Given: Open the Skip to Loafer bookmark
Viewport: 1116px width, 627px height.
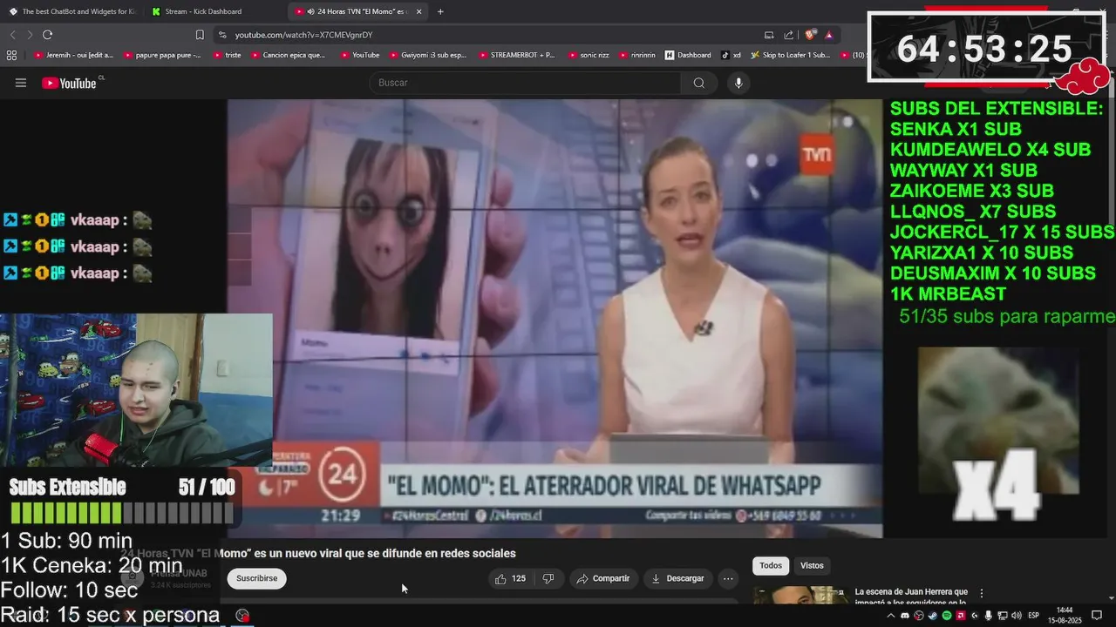Looking at the screenshot, I should coord(790,55).
